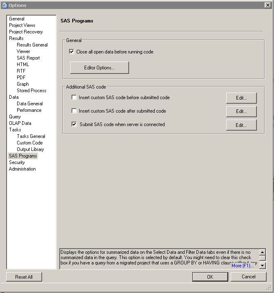Click the resize grip at the dialog corner
Image resolution: width=274 pixels, height=293 pixels.
tap(269, 288)
